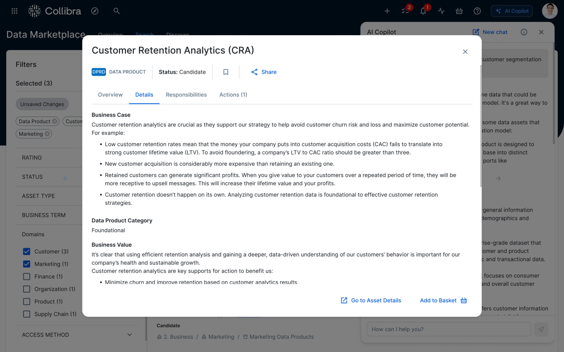Screen dimensions: 564x352
Task: Open the shopping basket icon in header
Action: coord(459,11)
